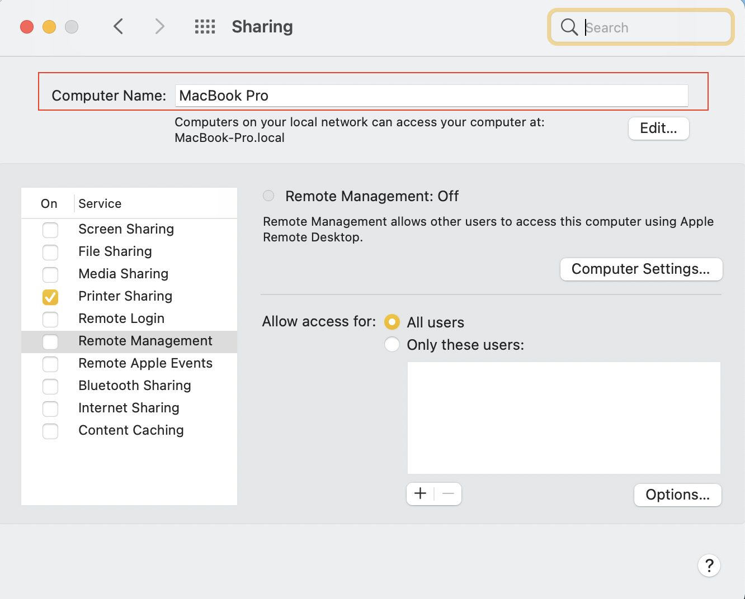Screen dimensions: 745x599
Task: Enable the Screen Sharing checkbox
Action: (50, 230)
